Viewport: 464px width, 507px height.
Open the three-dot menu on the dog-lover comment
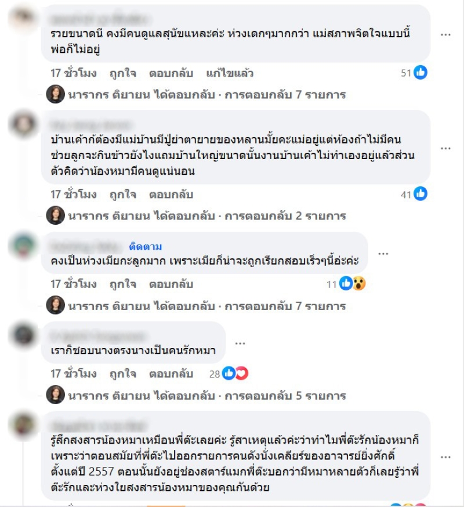pos(240,343)
